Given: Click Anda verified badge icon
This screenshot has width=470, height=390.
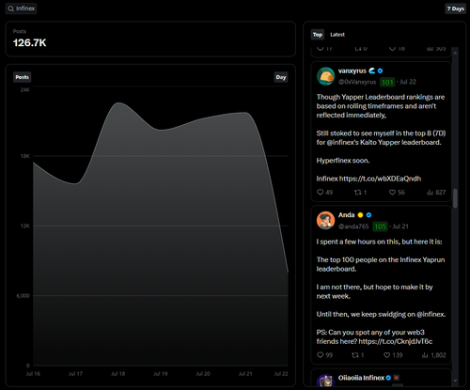Looking at the screenshot, I should [368, 215].
